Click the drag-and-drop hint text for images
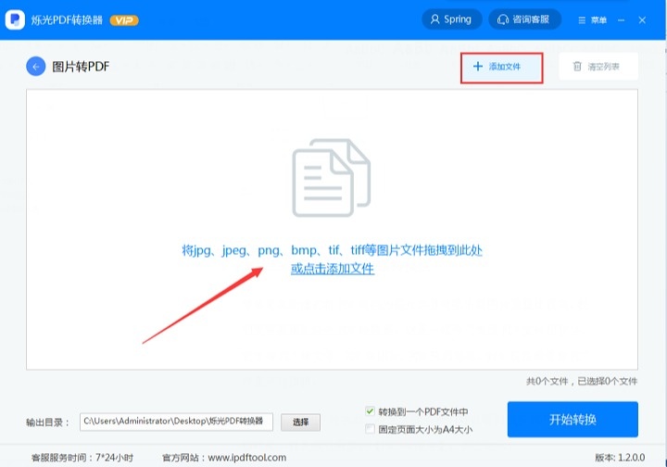Screen dimensions: 667x467 (333, 250)
